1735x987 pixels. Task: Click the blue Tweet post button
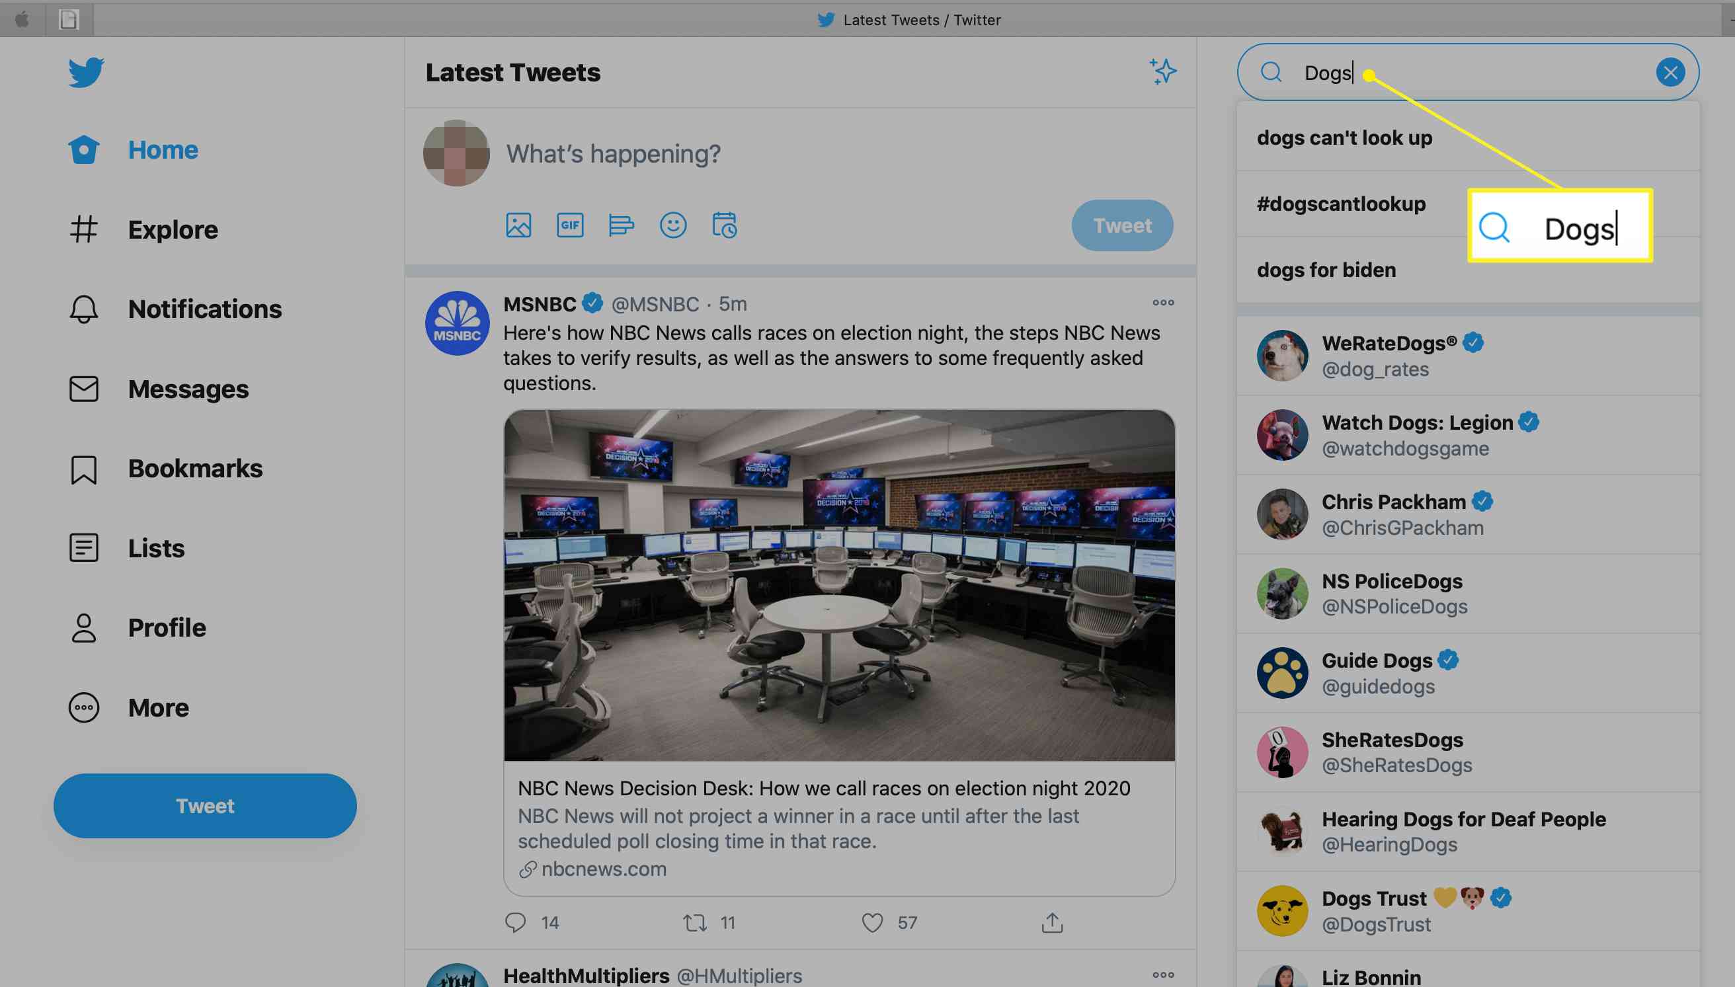click(x=1121, y=224)
